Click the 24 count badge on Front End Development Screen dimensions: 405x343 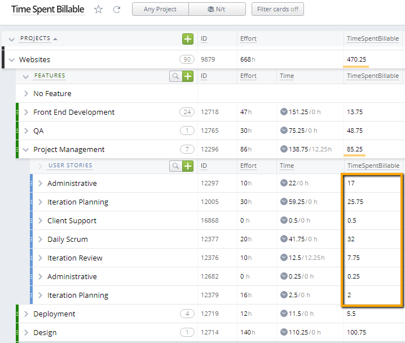point(187,112)
